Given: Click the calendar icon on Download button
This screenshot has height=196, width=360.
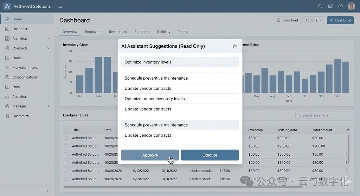Looking at the screenshot, I should (278, 20).
